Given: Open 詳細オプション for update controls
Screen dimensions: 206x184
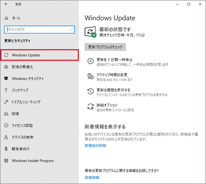Looking at the screenshot, I should pyautogui.click(x=107, y=105).
